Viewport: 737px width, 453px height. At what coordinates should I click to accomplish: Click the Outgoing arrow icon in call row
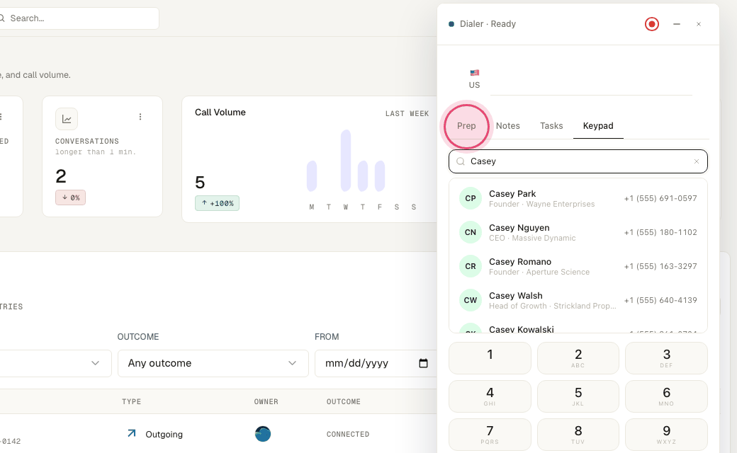132,433
